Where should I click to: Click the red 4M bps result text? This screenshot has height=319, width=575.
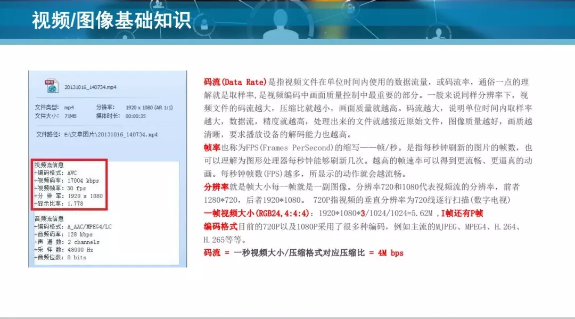click(390, 253)
